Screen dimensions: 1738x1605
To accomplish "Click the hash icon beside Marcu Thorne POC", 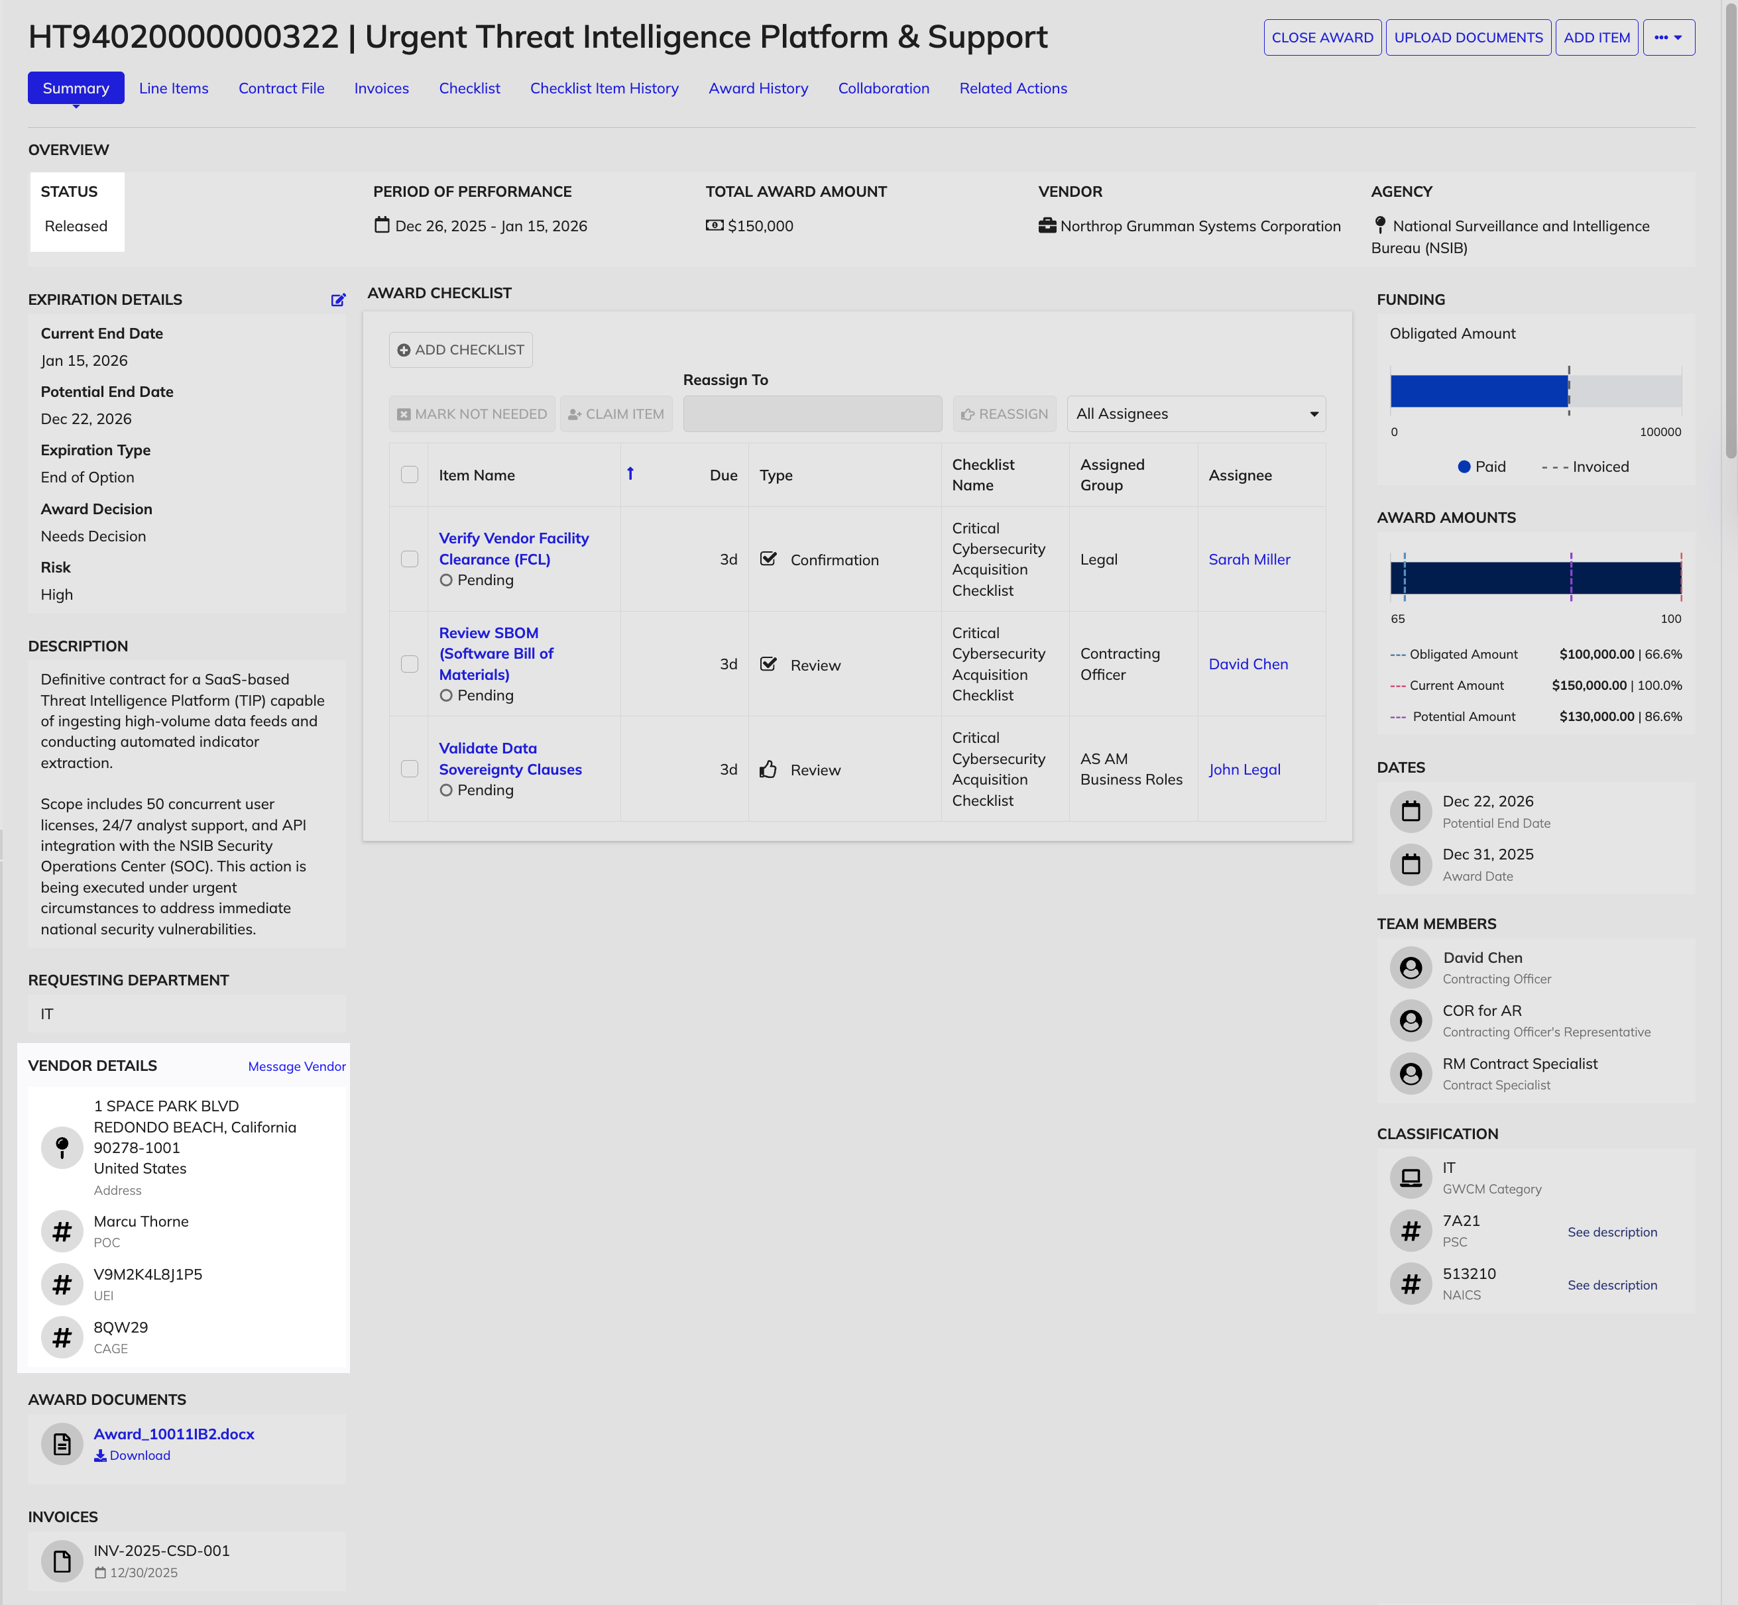I will (62, 1231).
